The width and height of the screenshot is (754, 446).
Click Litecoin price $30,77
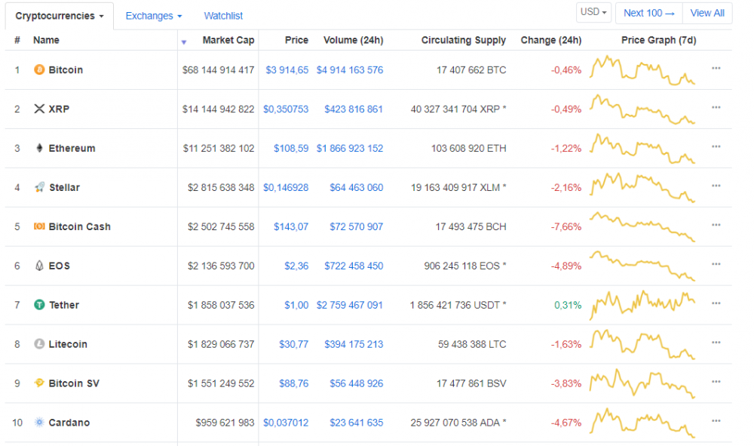[294, 344]
